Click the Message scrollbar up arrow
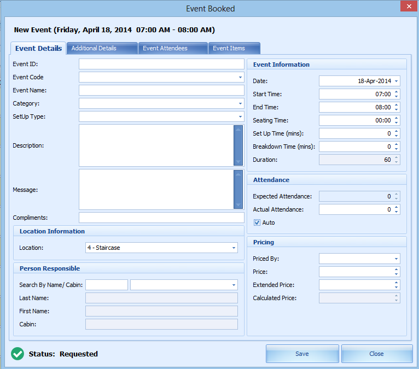 [238, 174]
